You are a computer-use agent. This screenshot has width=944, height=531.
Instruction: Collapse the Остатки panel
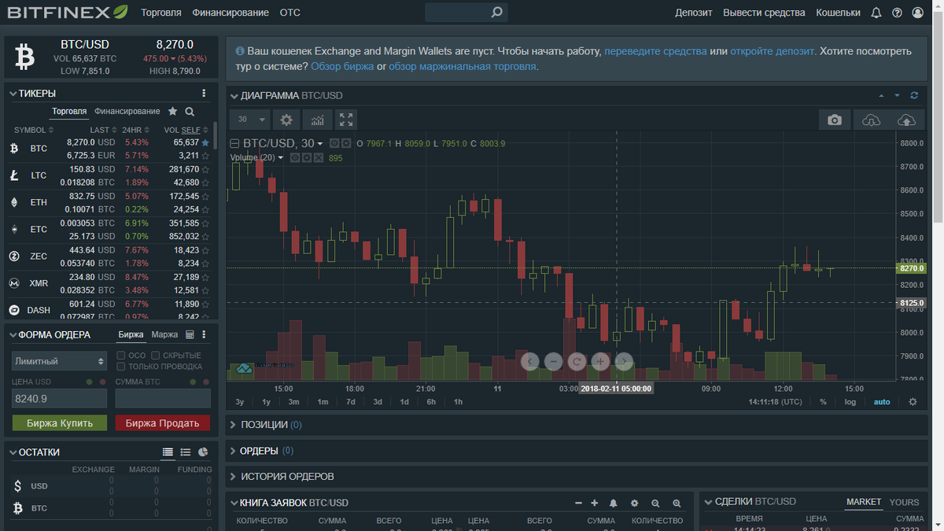pyautogui.click(x=13, y=453)
